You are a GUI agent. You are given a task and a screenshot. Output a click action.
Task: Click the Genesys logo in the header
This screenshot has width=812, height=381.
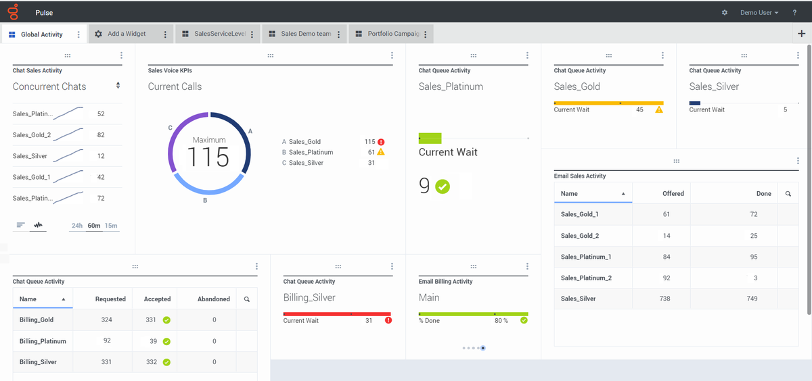point(13,12)
